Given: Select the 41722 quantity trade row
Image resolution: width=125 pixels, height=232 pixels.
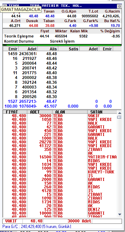Looking at the screenshot, I should [x=60, y=146].
